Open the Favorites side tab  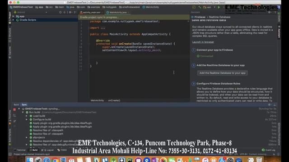(10, 117)
